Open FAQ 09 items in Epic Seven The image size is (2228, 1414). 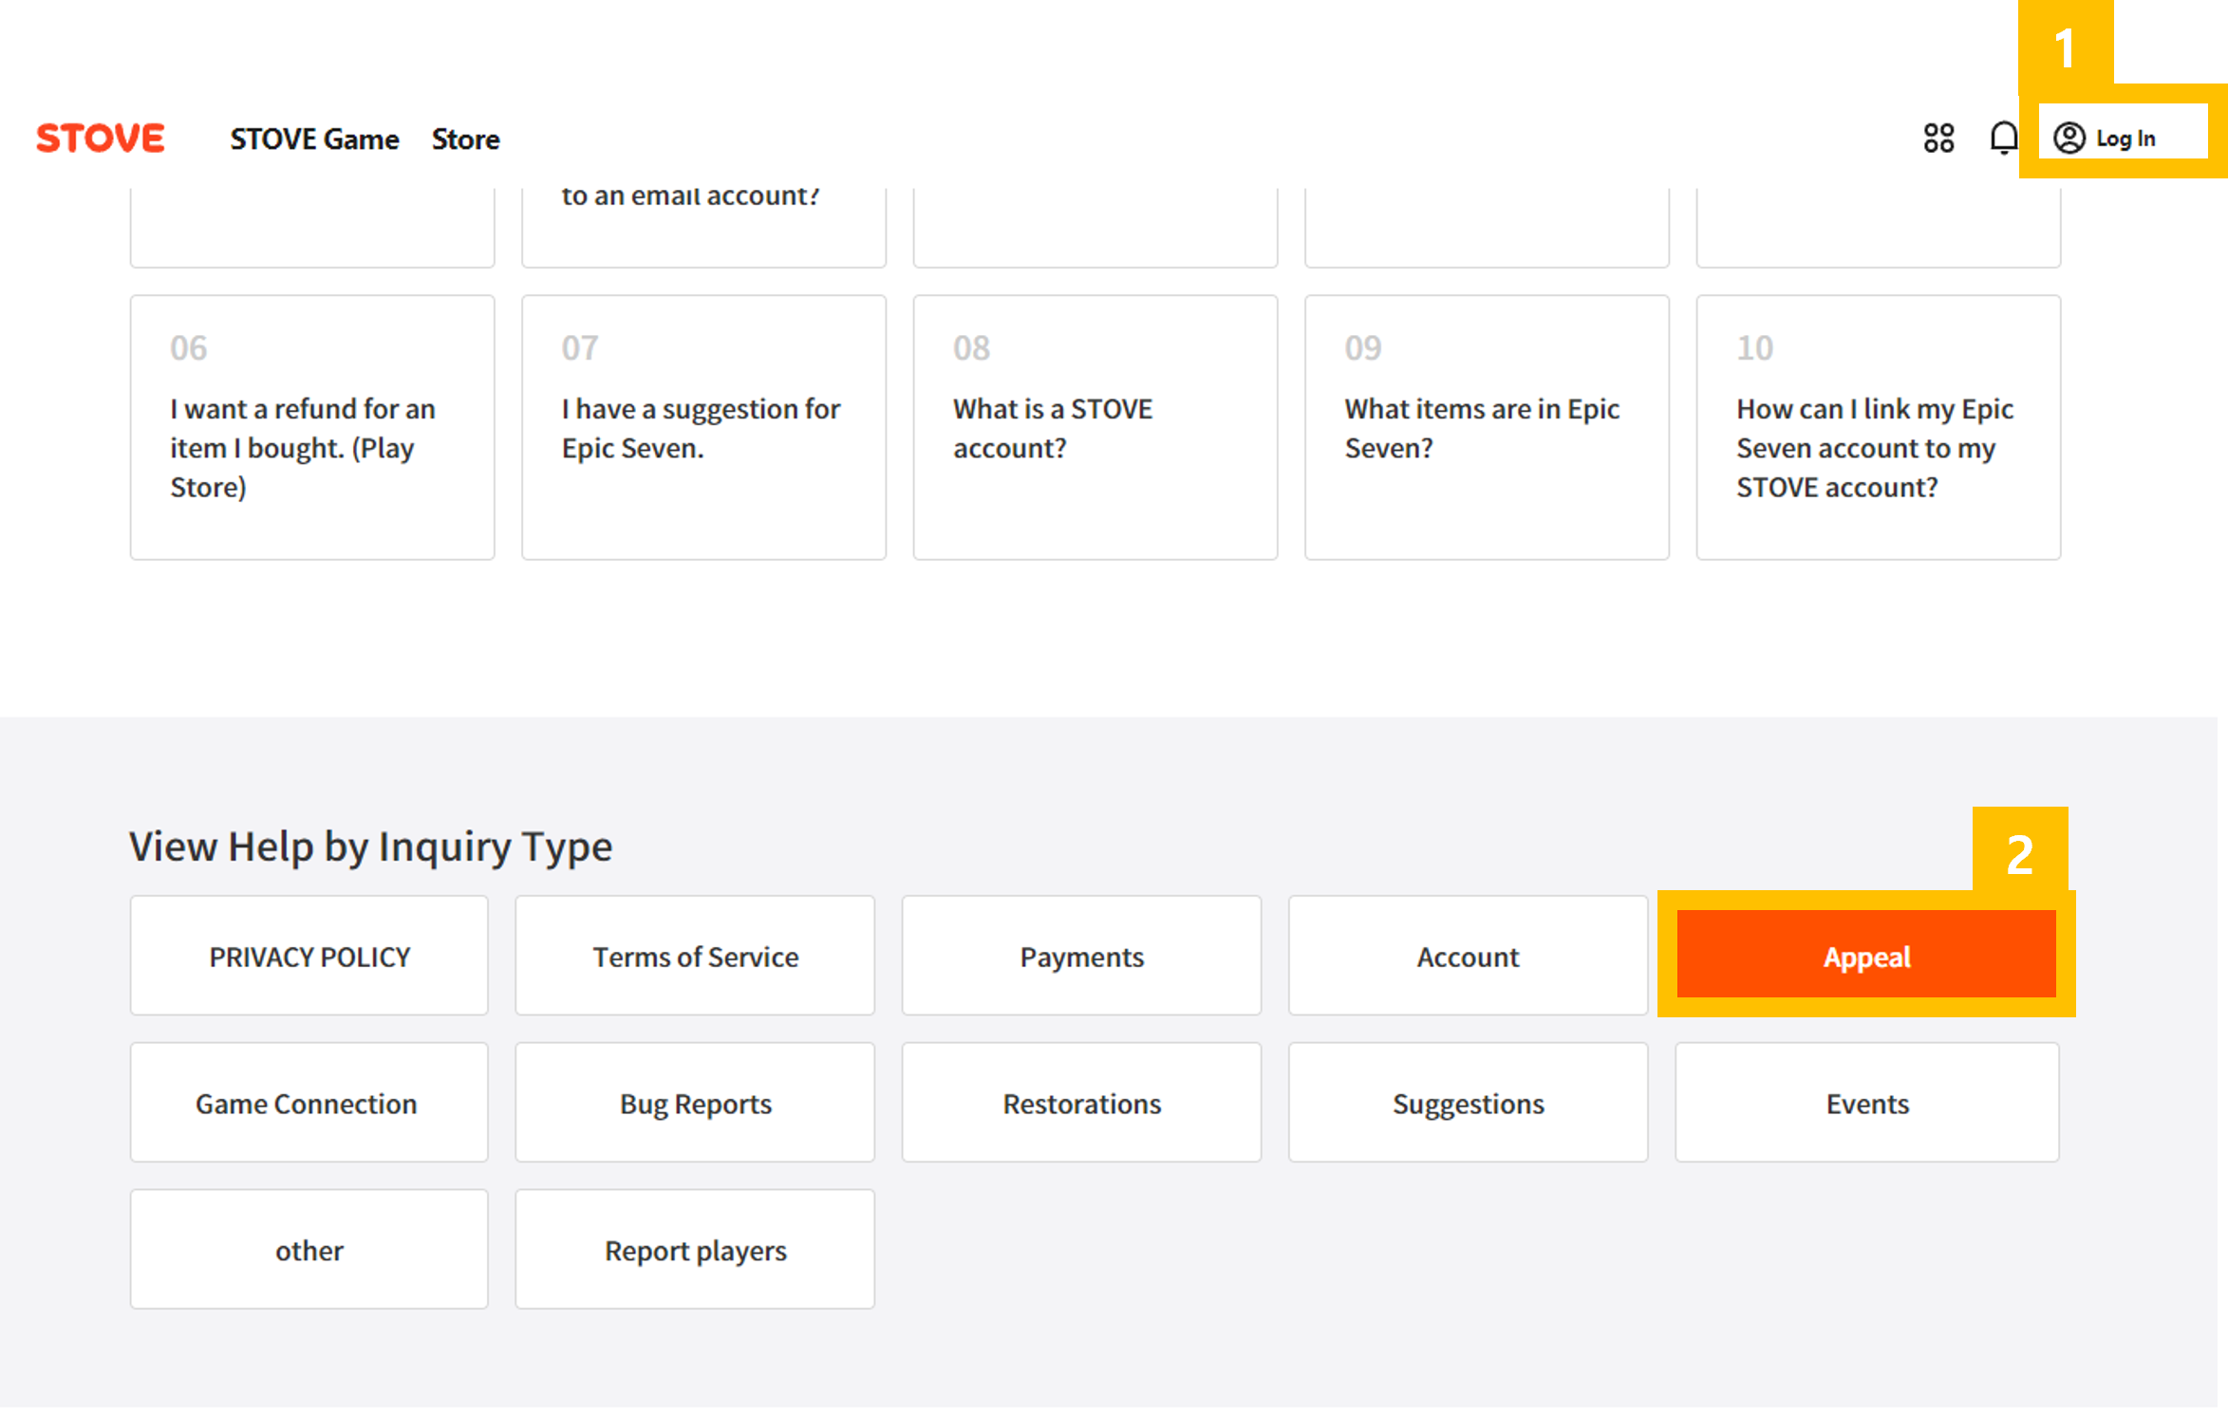1487,427
